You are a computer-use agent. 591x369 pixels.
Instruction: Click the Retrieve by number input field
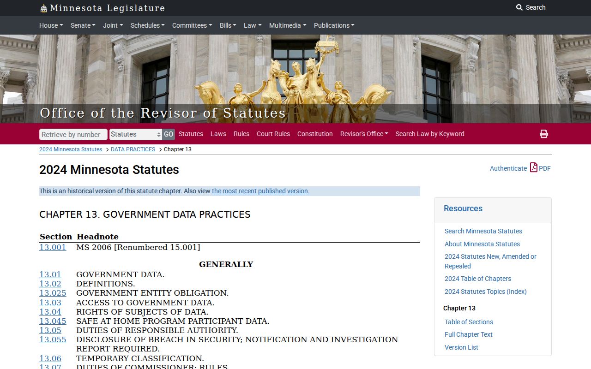click(x=73, y=134)
